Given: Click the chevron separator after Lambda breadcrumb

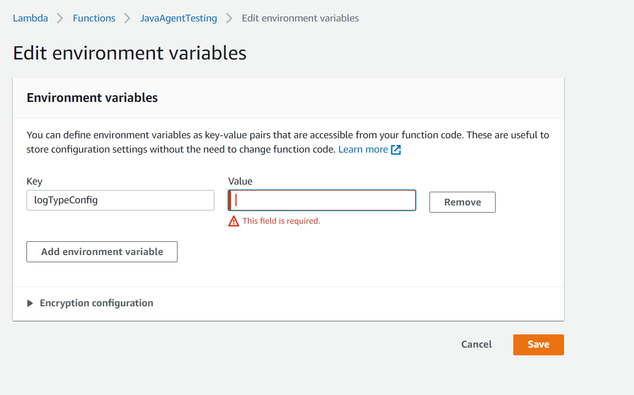Looking at the screenshot, I should pos(60,18).
